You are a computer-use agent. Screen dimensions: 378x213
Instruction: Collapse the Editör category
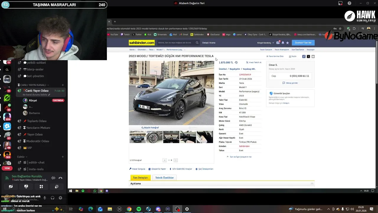coord(22,157)
